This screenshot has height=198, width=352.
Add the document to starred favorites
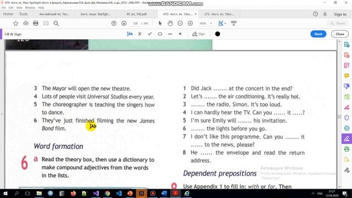point(15,23)
